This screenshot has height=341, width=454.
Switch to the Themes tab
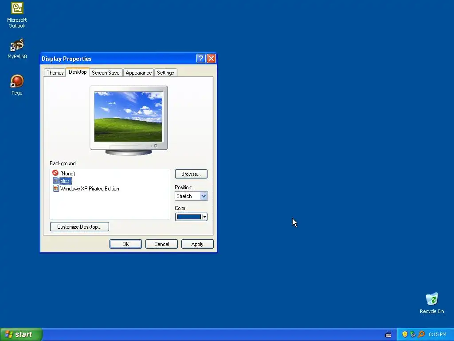click(x=55, y=73)
